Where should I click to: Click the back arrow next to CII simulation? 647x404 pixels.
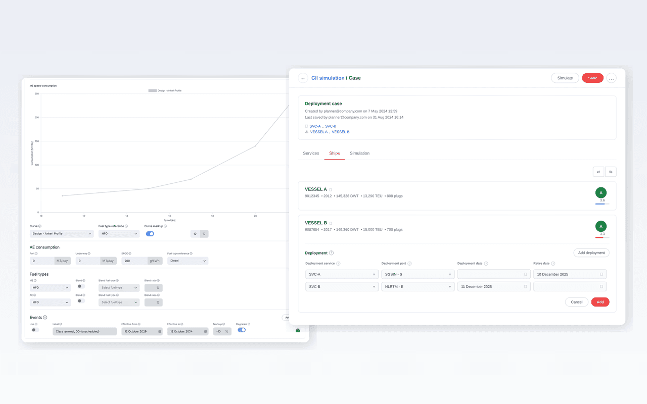coord(303,78)
